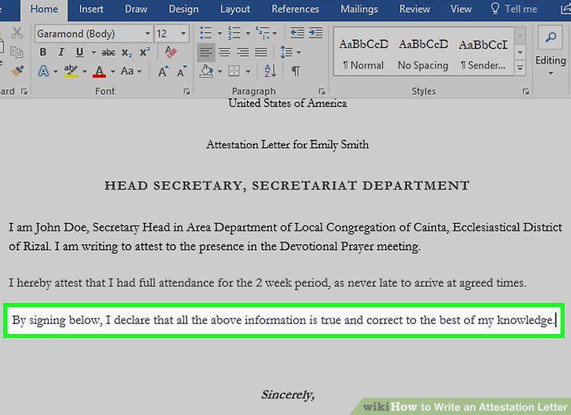Open the Mailings tab
The width and height of the screenshot is (571, 415).
(x=359, y=9)
